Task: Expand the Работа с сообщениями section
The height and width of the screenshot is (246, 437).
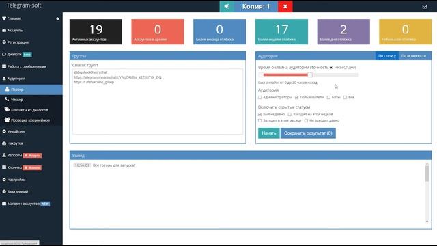Action: click(31, 66)
